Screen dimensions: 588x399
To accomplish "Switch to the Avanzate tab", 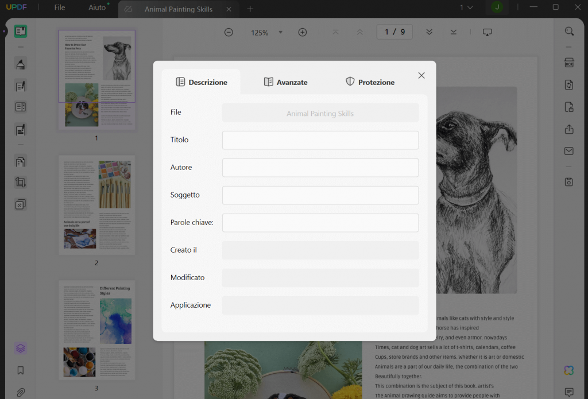I will tap(285, 82).
